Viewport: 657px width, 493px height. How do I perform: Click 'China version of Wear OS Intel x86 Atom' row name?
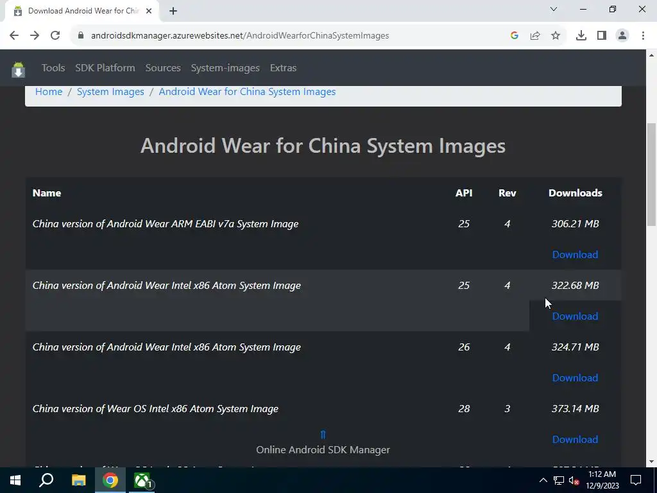155,409
